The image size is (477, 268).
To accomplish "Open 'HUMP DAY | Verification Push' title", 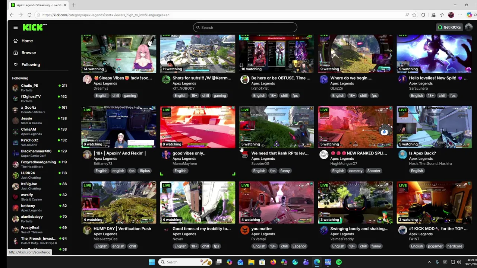I will pos(122,229).
